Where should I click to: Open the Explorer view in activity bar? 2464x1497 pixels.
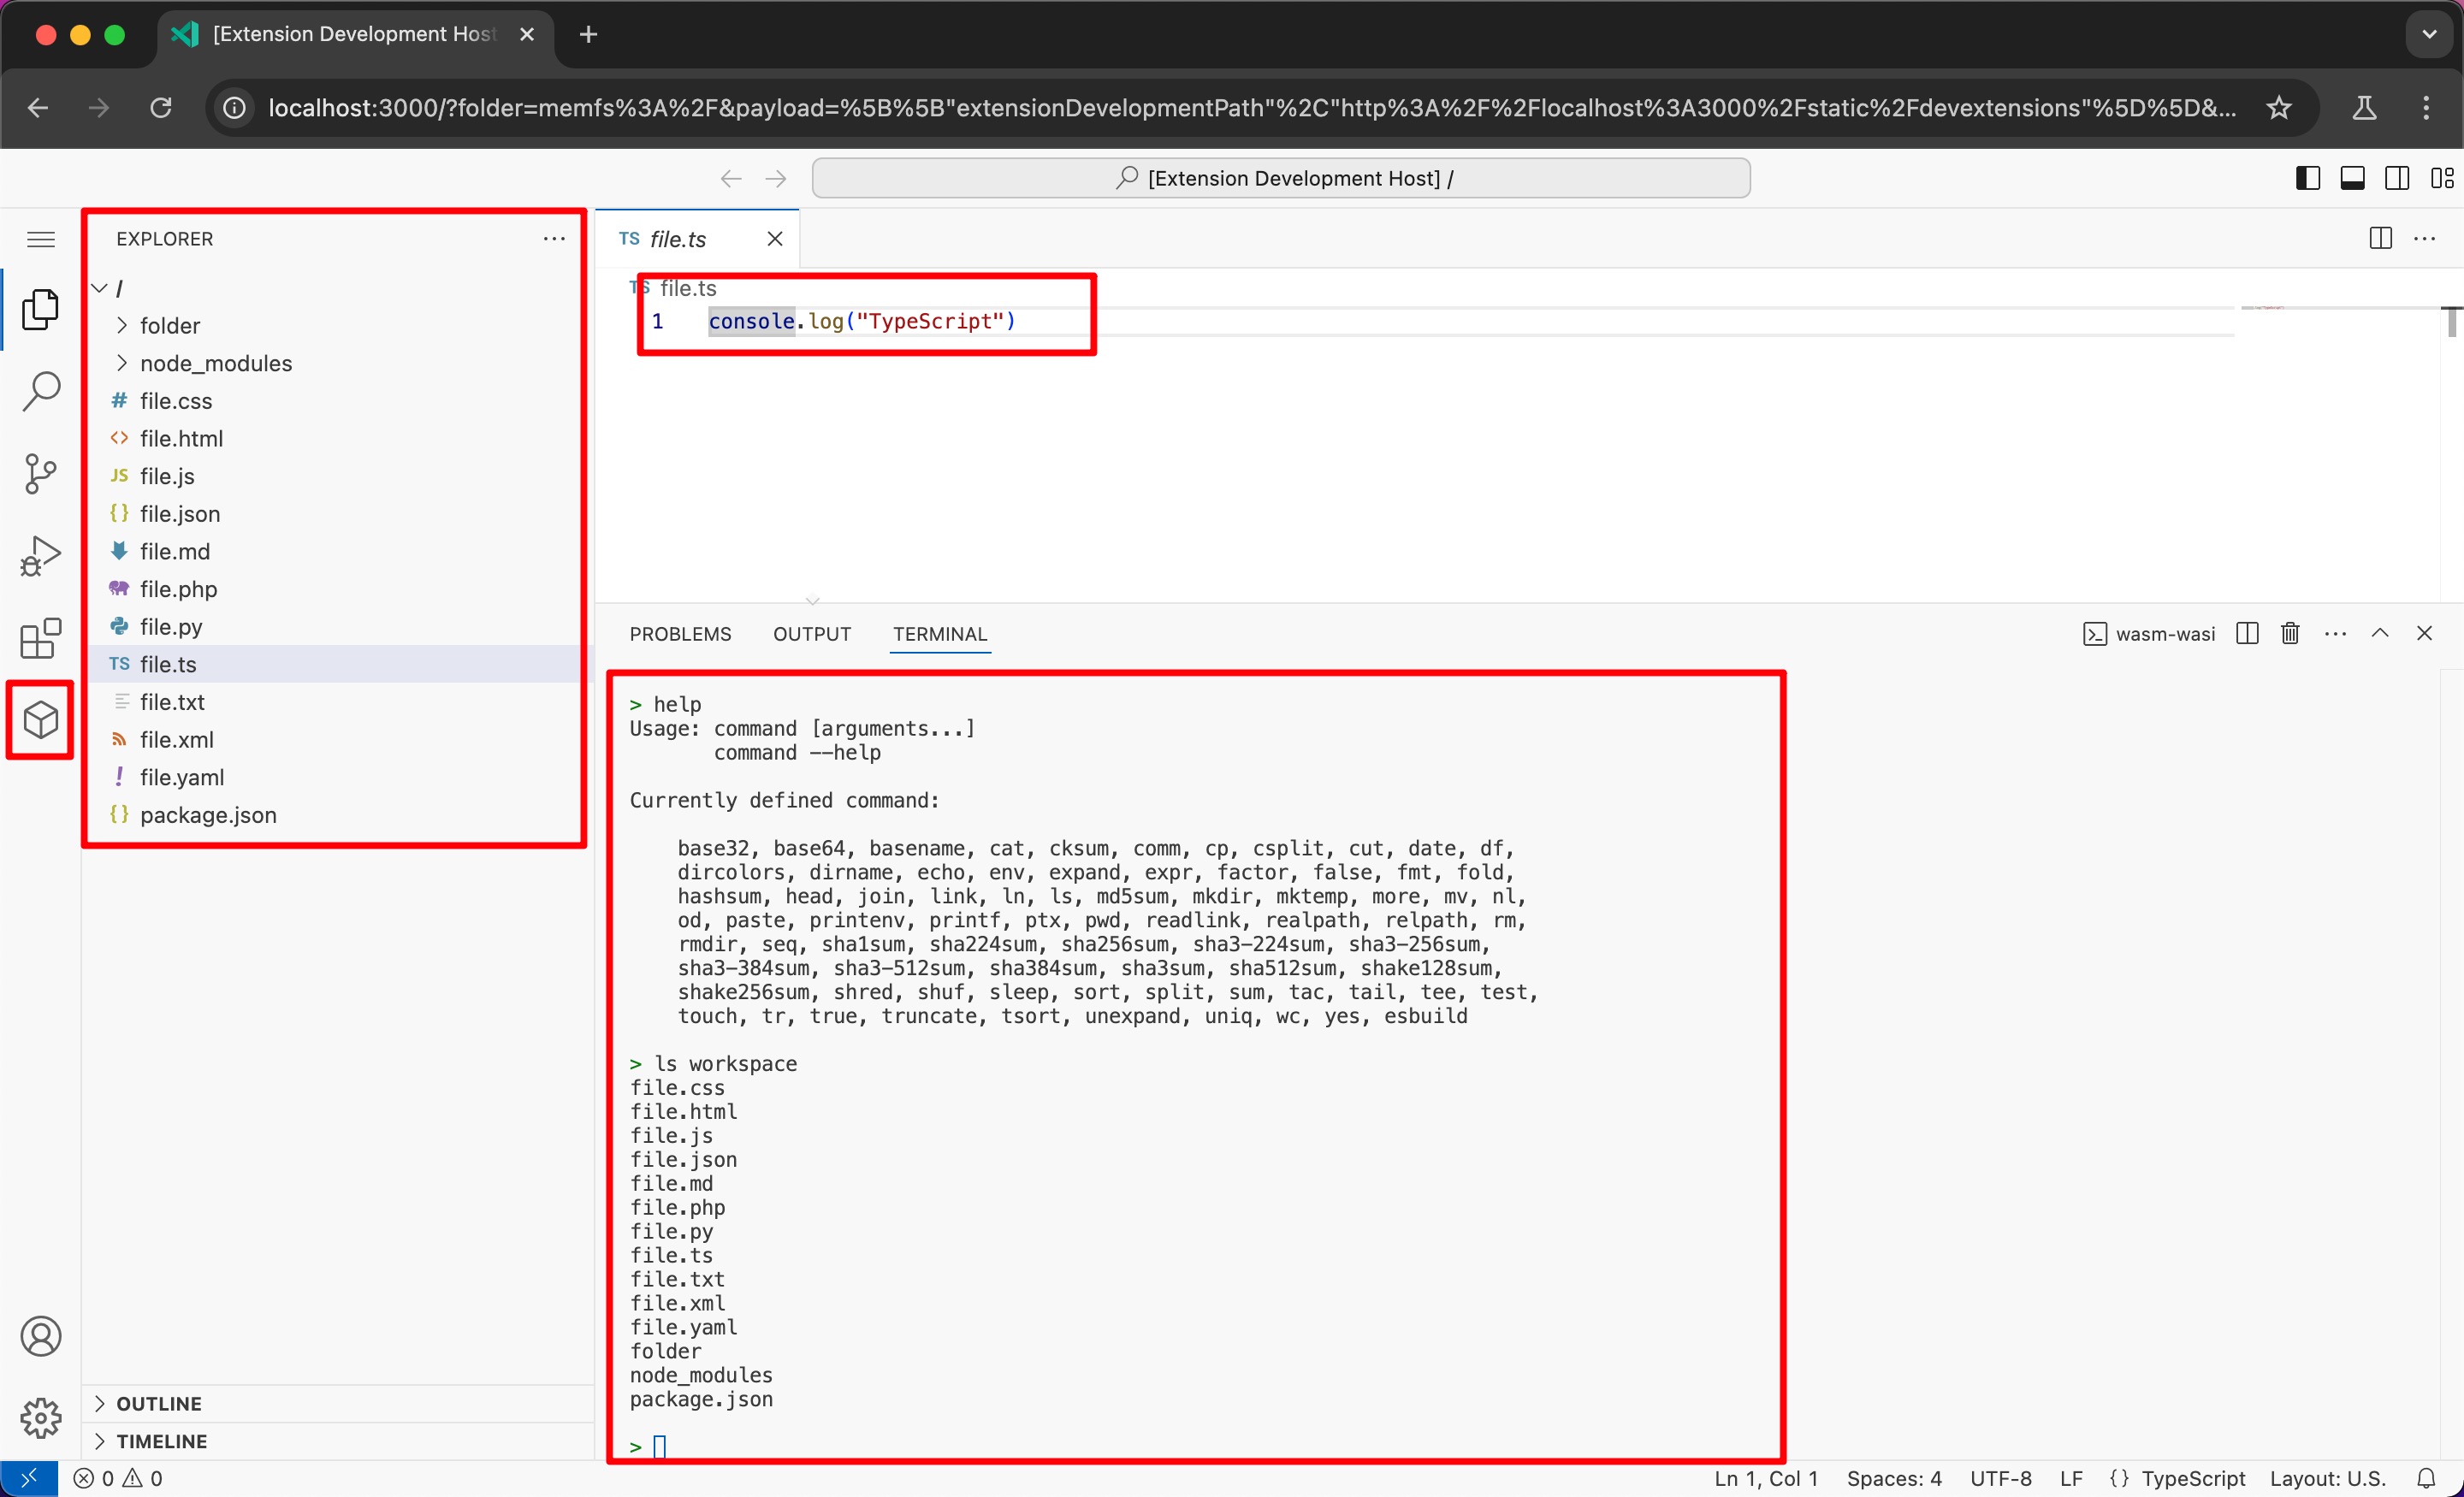(x=40, y=309)
